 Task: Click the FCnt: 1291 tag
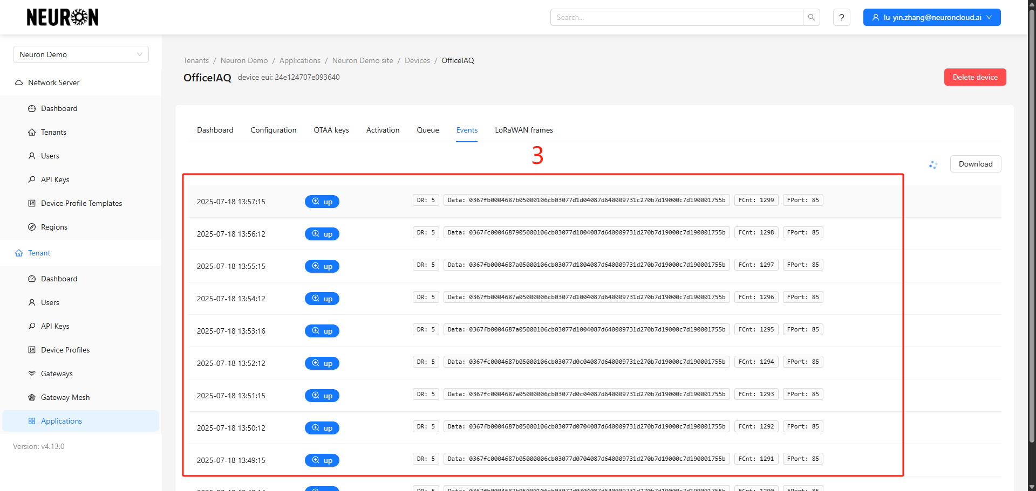(x=756, y=459)
